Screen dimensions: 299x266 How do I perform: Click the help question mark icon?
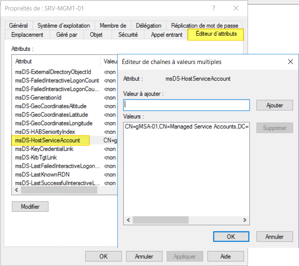[x=214, y=8]
